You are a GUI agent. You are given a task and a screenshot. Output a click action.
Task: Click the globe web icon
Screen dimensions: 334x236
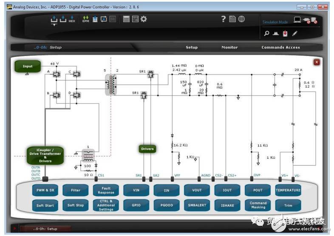click(241, 19)
